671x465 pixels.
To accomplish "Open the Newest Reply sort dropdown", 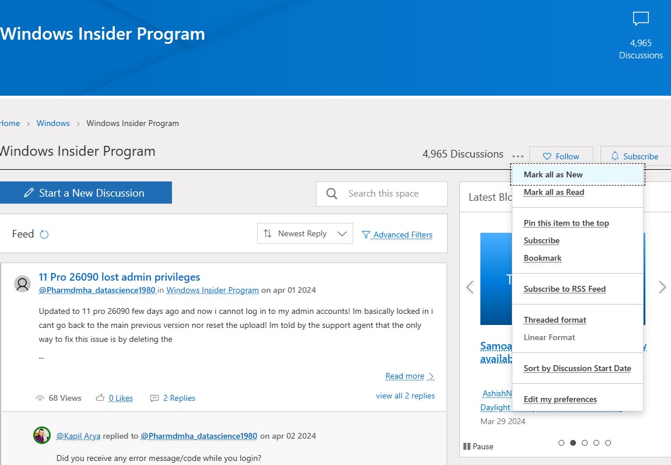I will 305,233.
